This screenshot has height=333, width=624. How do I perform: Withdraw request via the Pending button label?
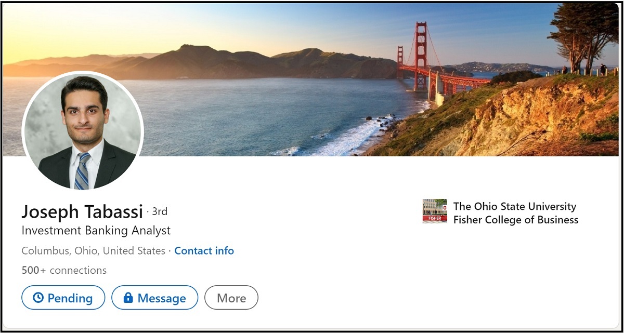tap(70, 298)
